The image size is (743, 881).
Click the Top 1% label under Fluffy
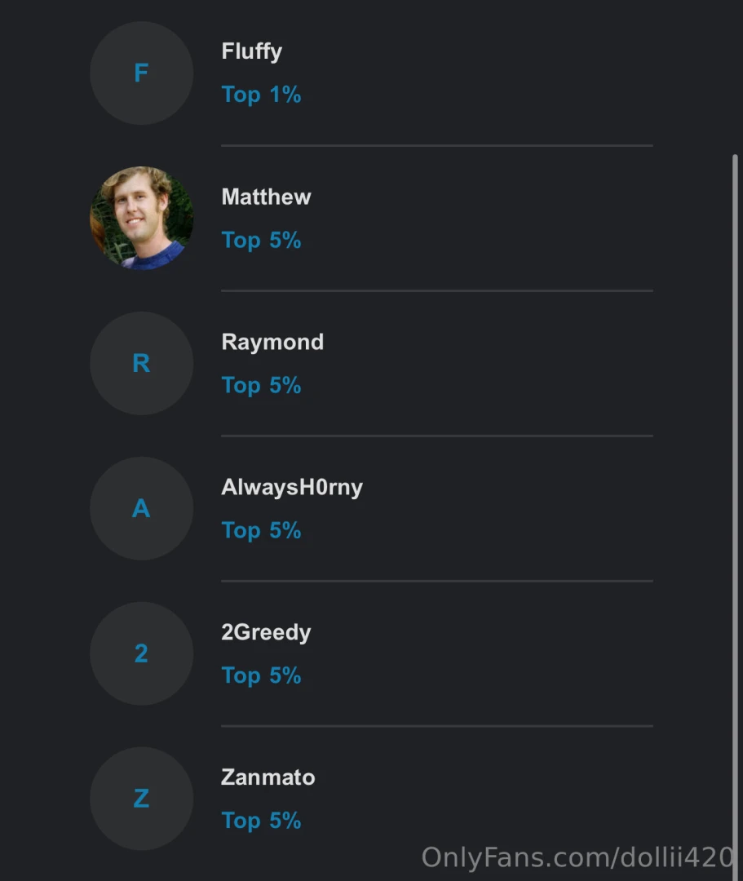(x=261, y=95)
